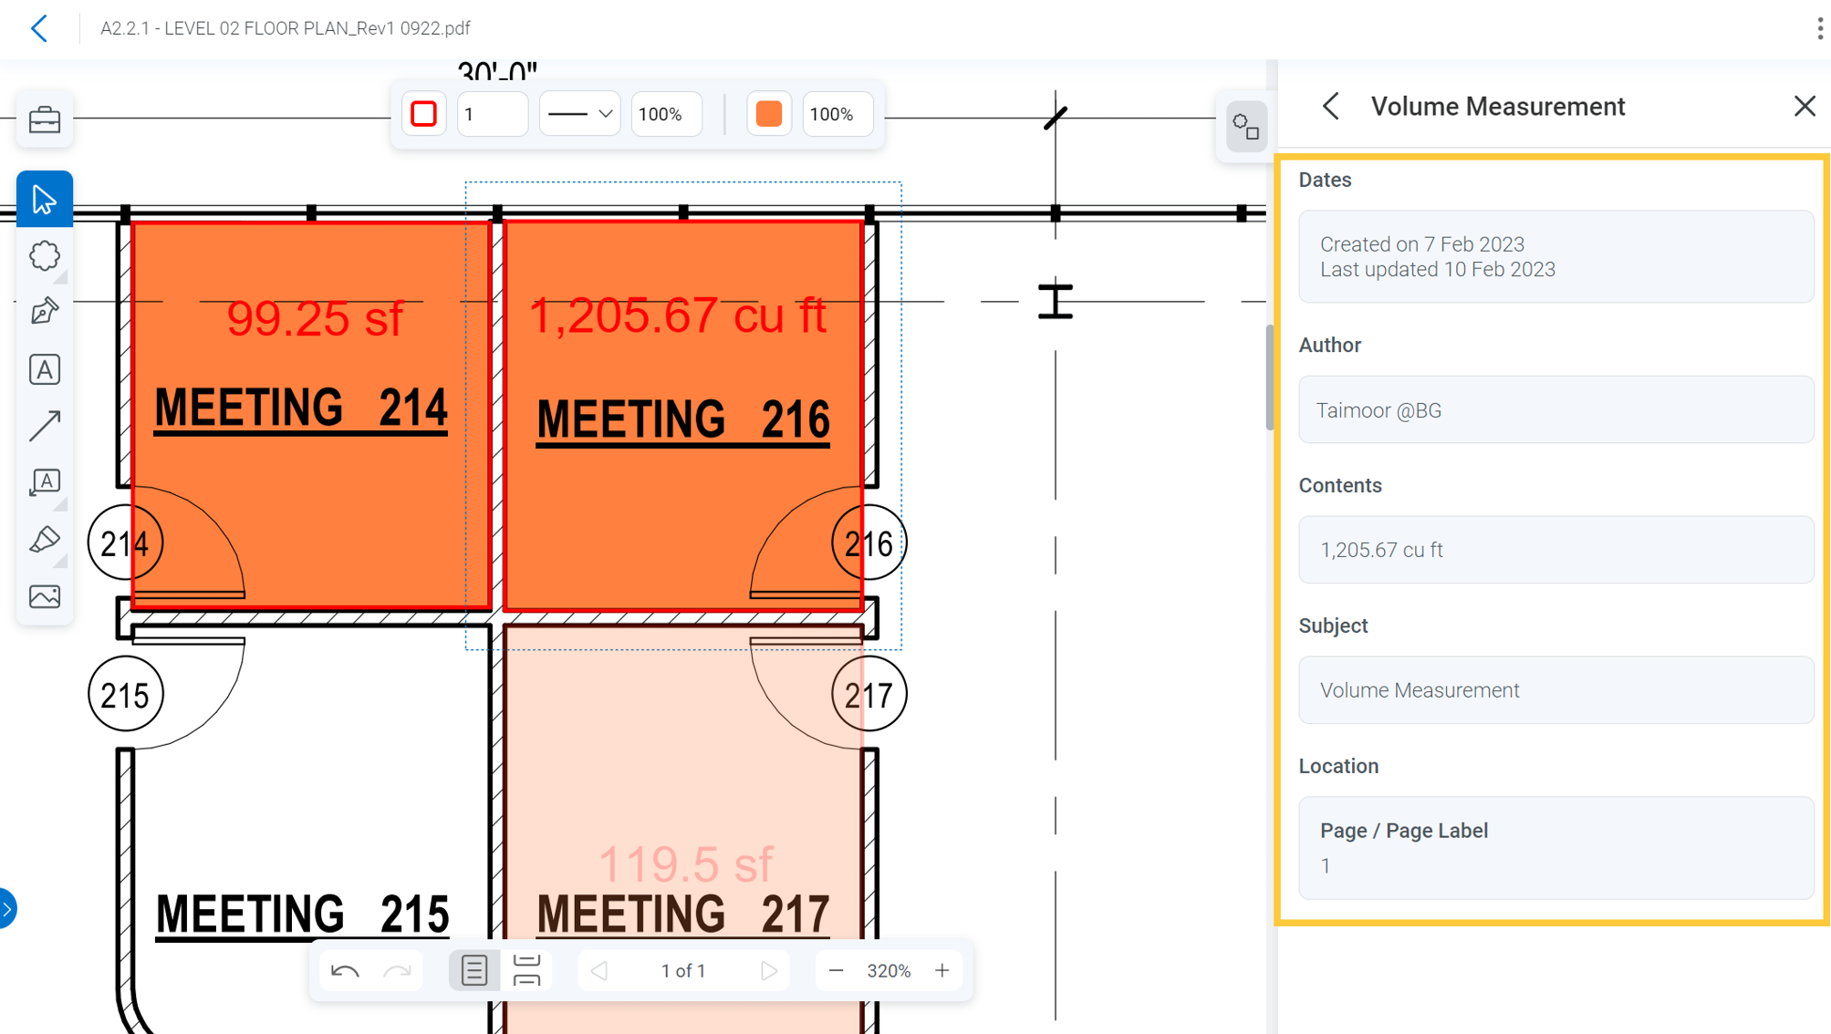The height and width of the screenshot is (1034, 1831).
Task: Toggle the overlay comparison icon near top right
Action: 1246,127
